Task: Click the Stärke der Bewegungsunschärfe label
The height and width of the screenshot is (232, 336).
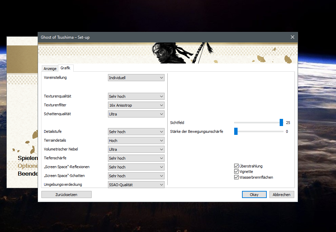Action: 197,131
